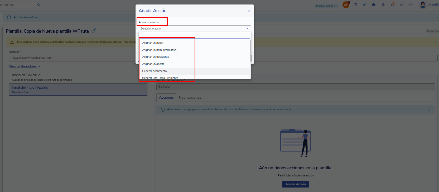Select 'Generar documento' option
Screen dimensions: 439x192
pyautogui.click(x=155, y=71)
